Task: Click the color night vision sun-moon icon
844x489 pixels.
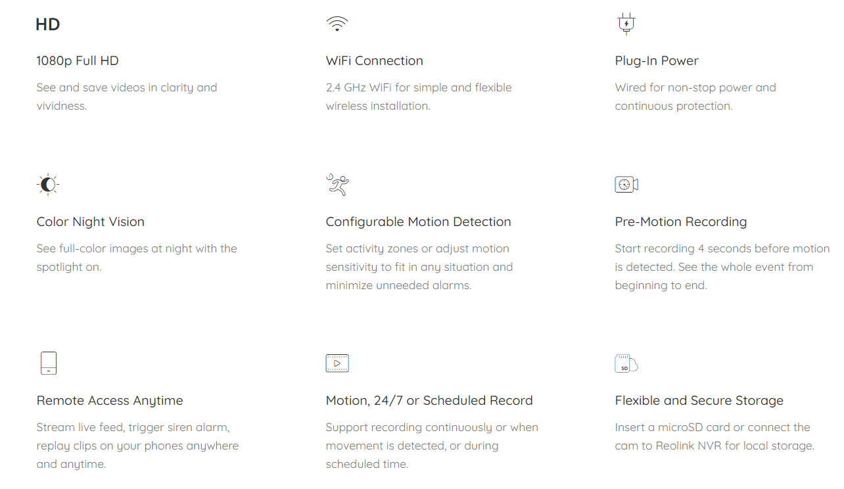Action: click(48, 185)
